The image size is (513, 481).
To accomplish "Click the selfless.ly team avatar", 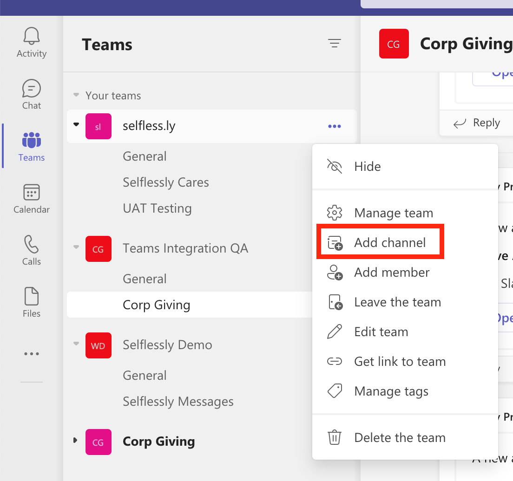I will (x=98, y=126).
